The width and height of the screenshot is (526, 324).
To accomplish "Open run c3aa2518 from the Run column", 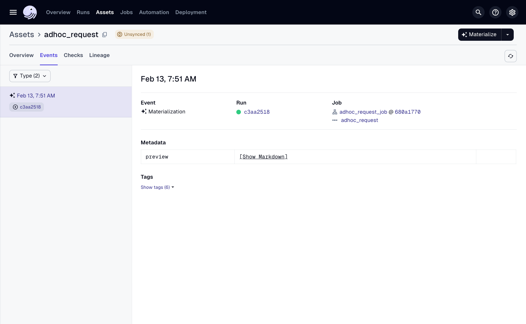I will coord(257,112).
